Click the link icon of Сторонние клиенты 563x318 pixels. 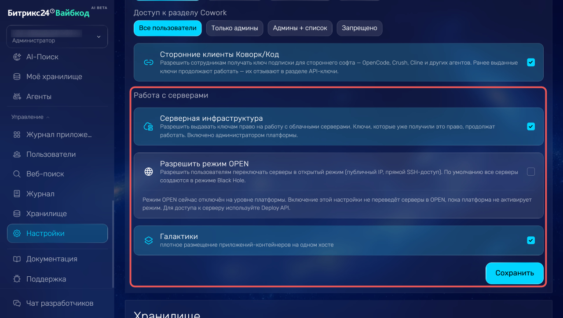point(149,62)
